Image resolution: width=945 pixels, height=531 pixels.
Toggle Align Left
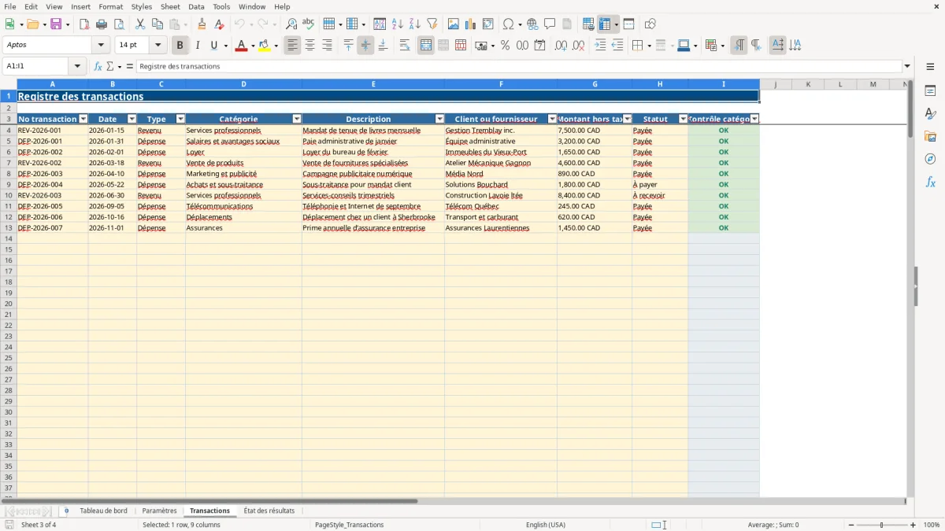293,46
